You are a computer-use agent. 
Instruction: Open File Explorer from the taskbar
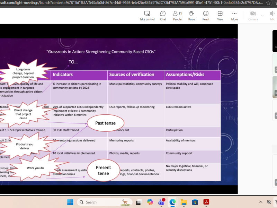tap(184, 202)
